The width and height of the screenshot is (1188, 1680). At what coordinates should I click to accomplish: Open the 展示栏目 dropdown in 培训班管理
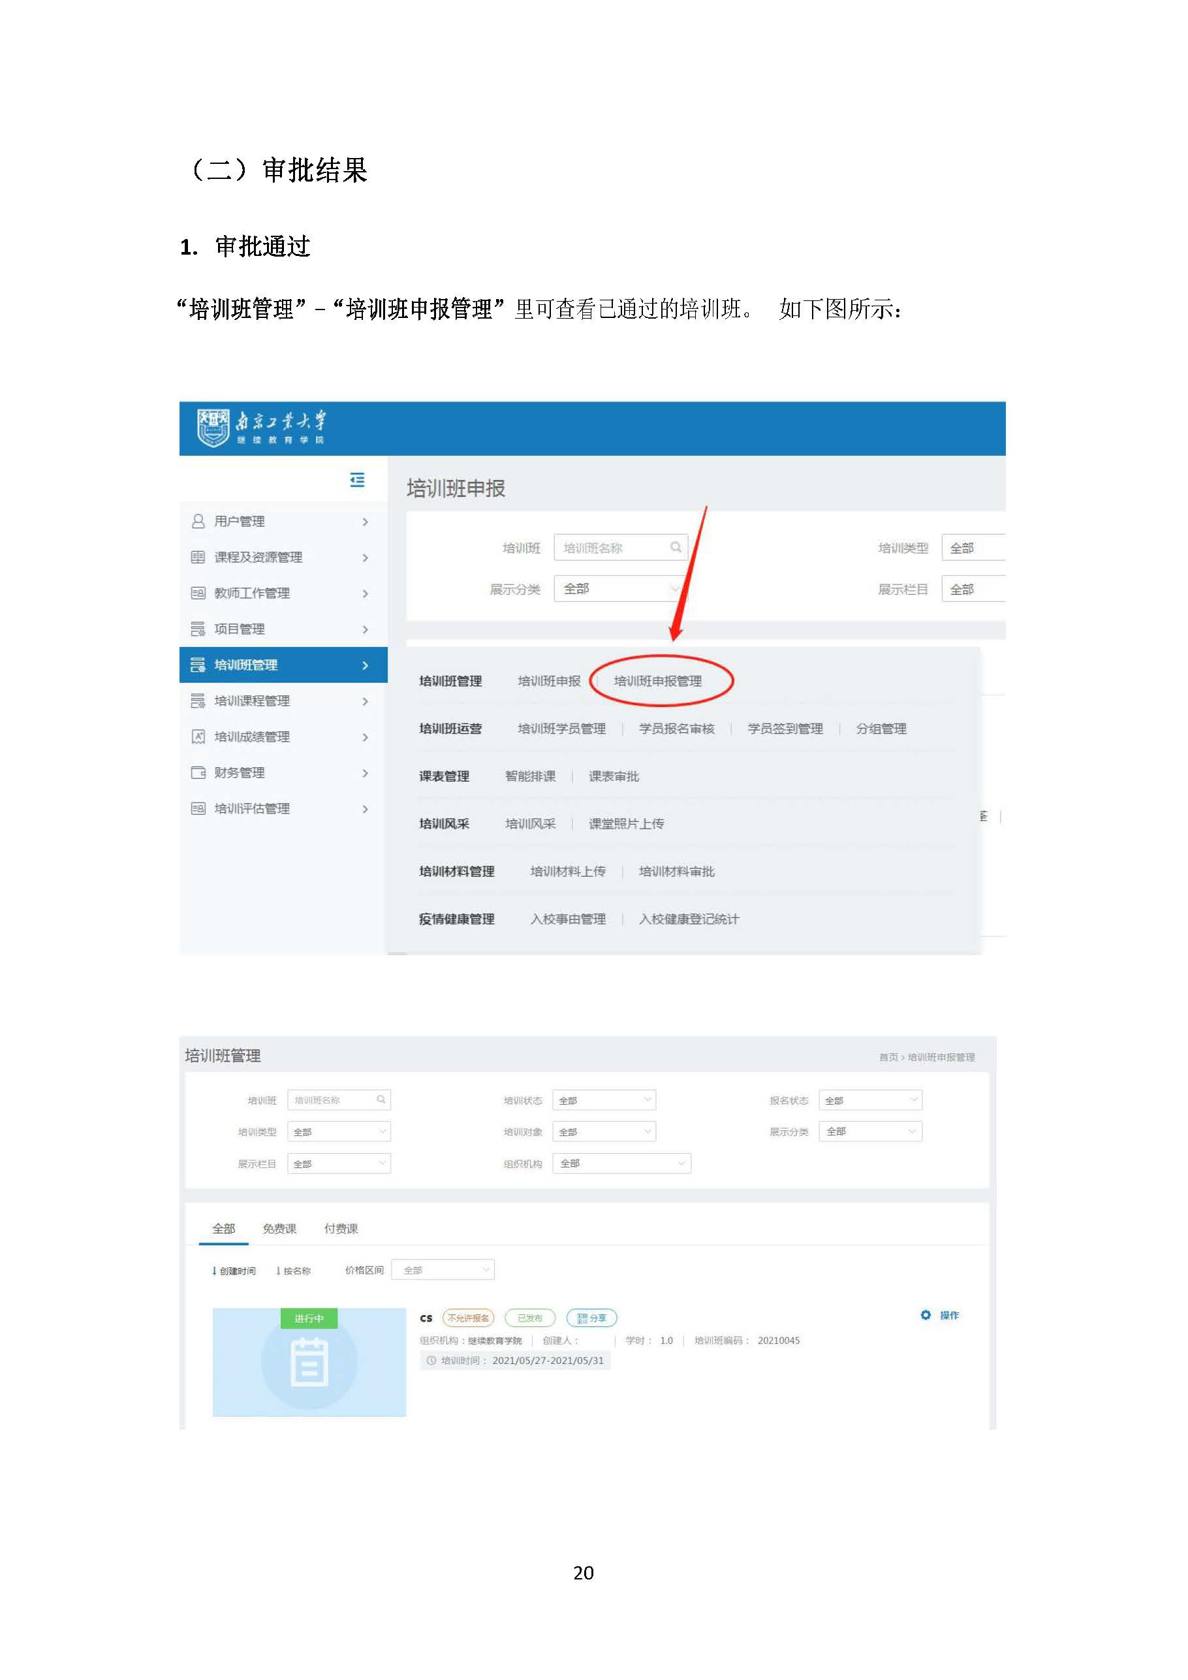tap(339, 1163)
